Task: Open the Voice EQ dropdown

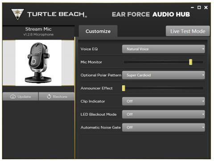Action: (x=164, y=49)
